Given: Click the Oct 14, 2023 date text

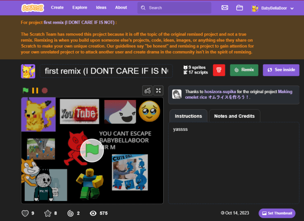Looking at the screenshot, I should [x=237, y=213].
